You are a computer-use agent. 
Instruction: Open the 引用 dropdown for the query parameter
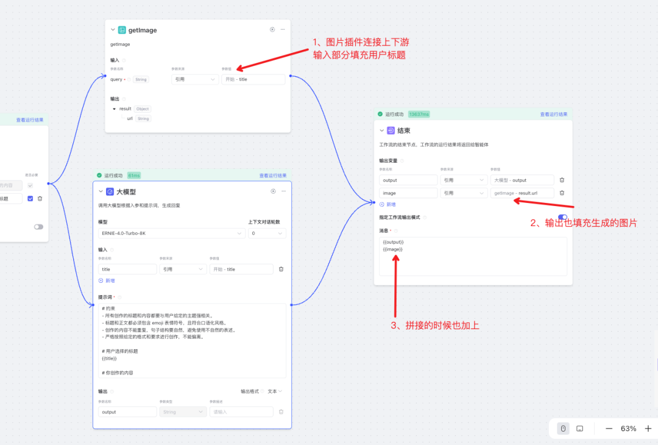click(x=195, y=79)
